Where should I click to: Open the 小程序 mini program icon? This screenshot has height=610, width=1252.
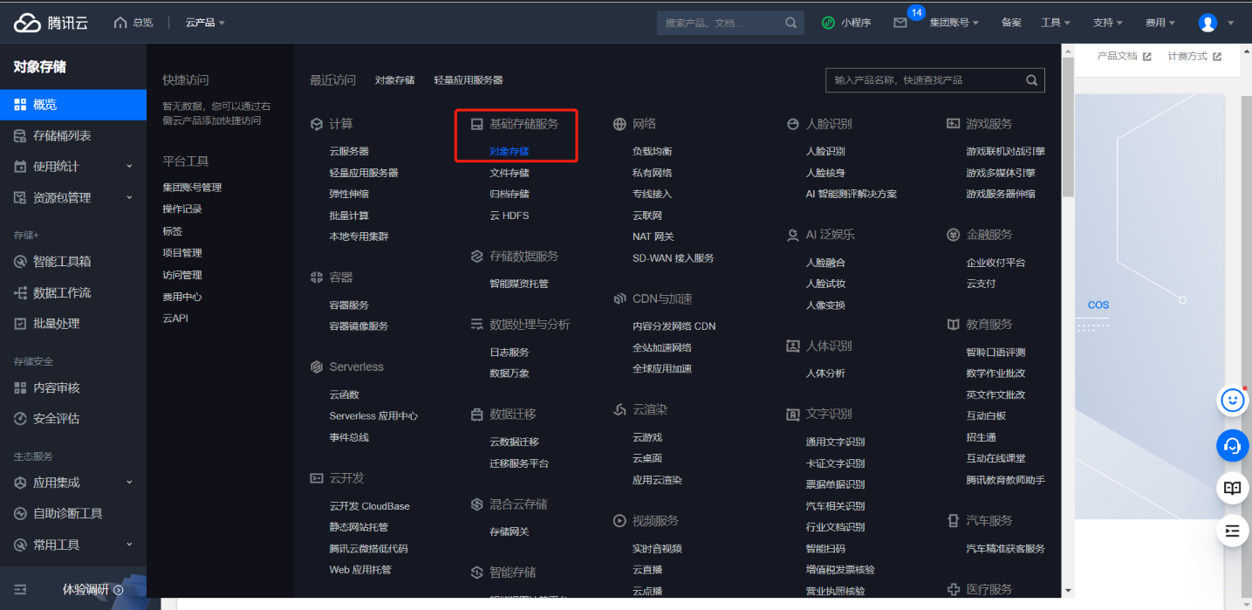pos(828,23)
